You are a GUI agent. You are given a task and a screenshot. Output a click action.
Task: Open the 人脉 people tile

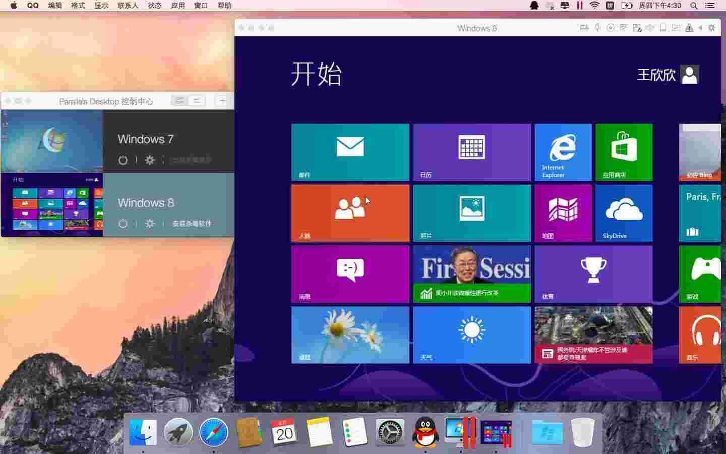point(350,213)
